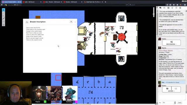Open the Downloads arrow icon

174,5
